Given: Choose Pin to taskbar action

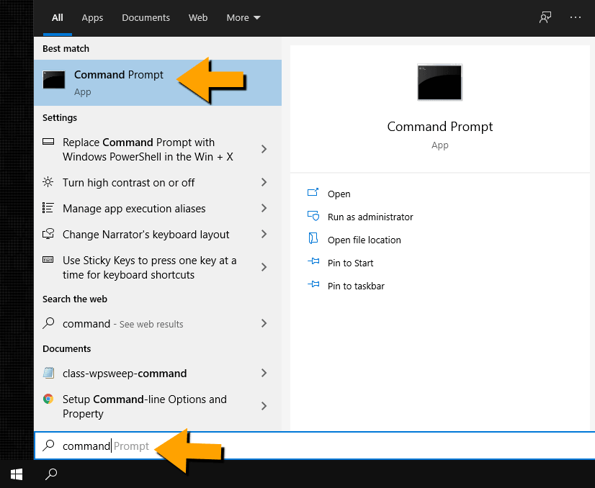Looking at the screenshot, I should tap(356, 286).
